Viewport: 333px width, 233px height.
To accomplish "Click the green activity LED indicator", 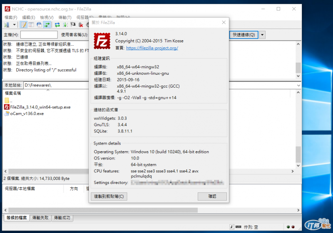I will pyautogui.click(x=288, y=227).
